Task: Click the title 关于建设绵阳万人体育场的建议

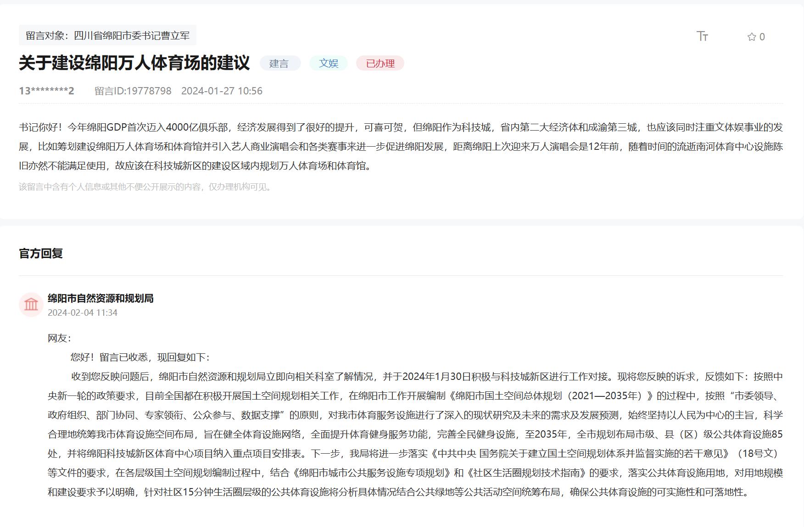Action: click(x=134, y=63)
